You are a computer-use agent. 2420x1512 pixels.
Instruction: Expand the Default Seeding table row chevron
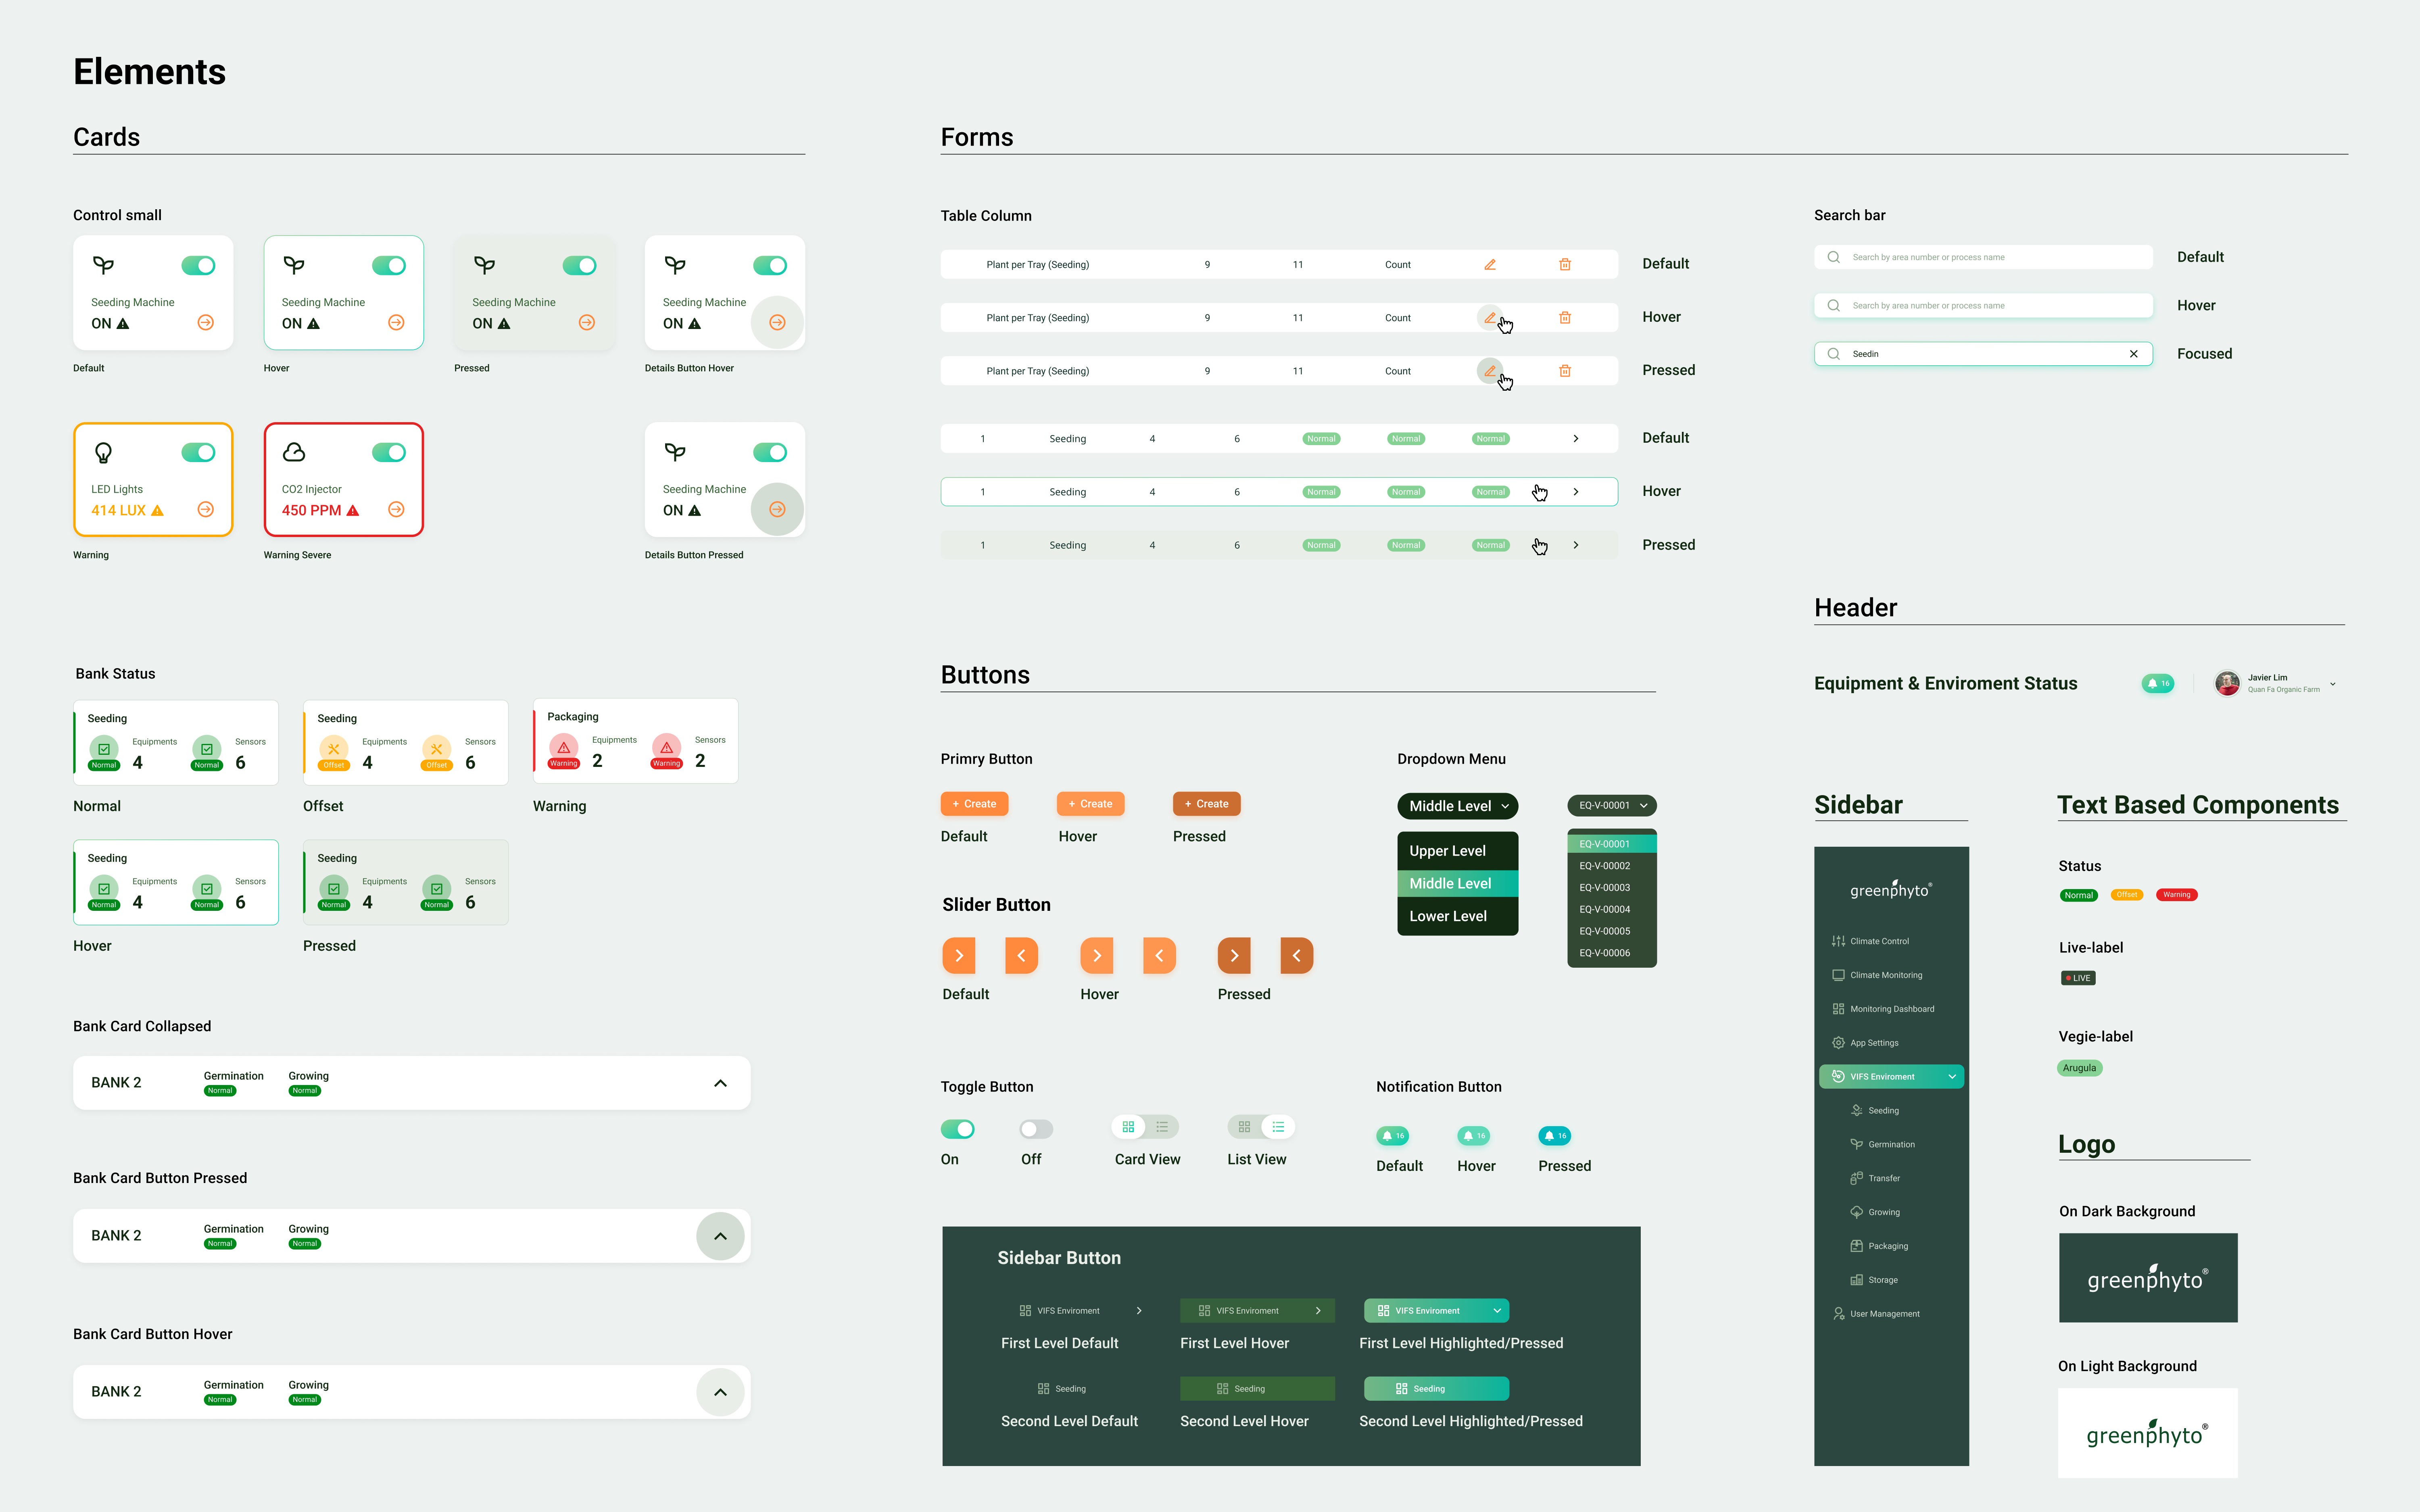point(1576,439)
